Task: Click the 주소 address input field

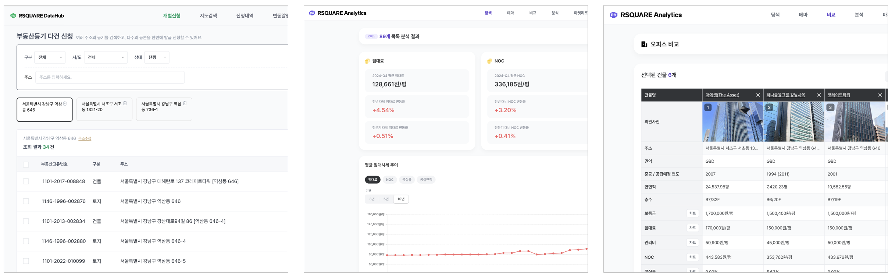Action: click(110, 77)
